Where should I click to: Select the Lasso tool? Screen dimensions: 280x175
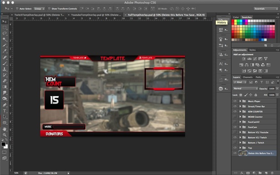5,33
